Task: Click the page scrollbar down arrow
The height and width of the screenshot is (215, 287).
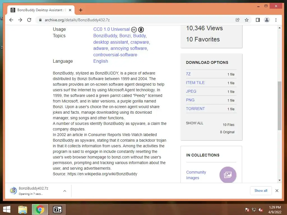Action: (279, 180)
